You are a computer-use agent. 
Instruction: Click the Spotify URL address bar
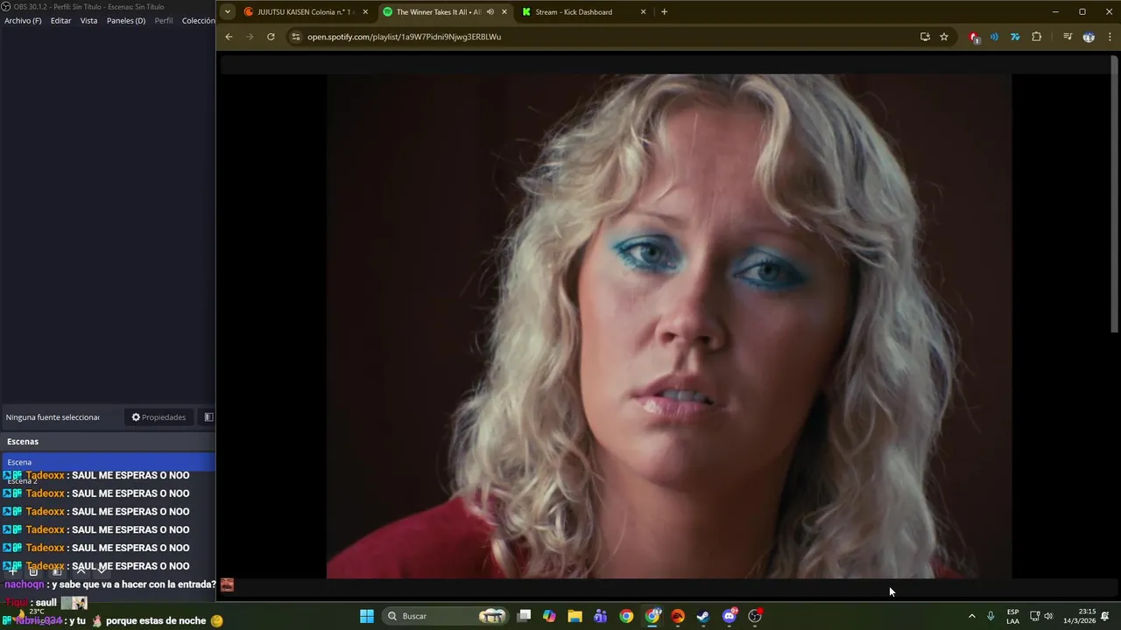coord(604,37)
